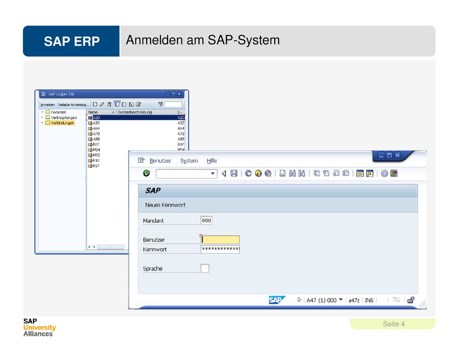Select the A88 connection entry
This screenshot has width=459, height=344.
[136, 139]
